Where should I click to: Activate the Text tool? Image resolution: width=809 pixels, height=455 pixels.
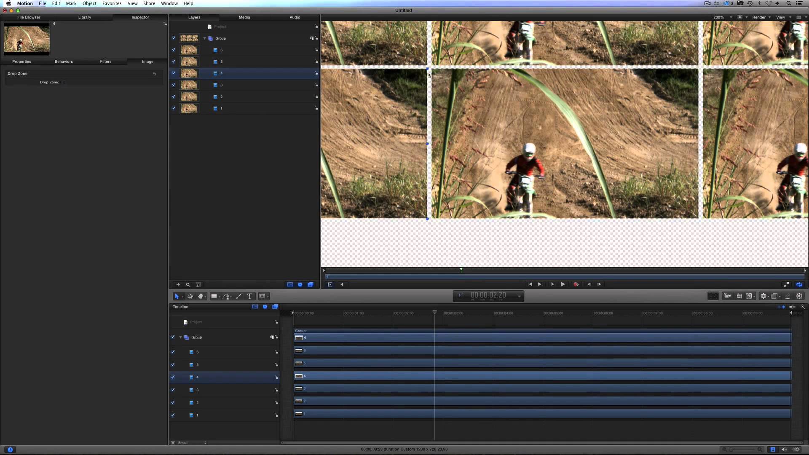tap(250, 296)
